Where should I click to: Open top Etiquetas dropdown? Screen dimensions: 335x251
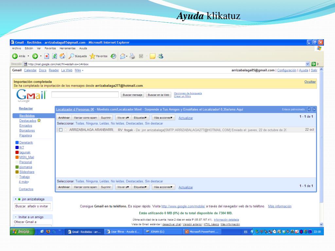(140, 118)
